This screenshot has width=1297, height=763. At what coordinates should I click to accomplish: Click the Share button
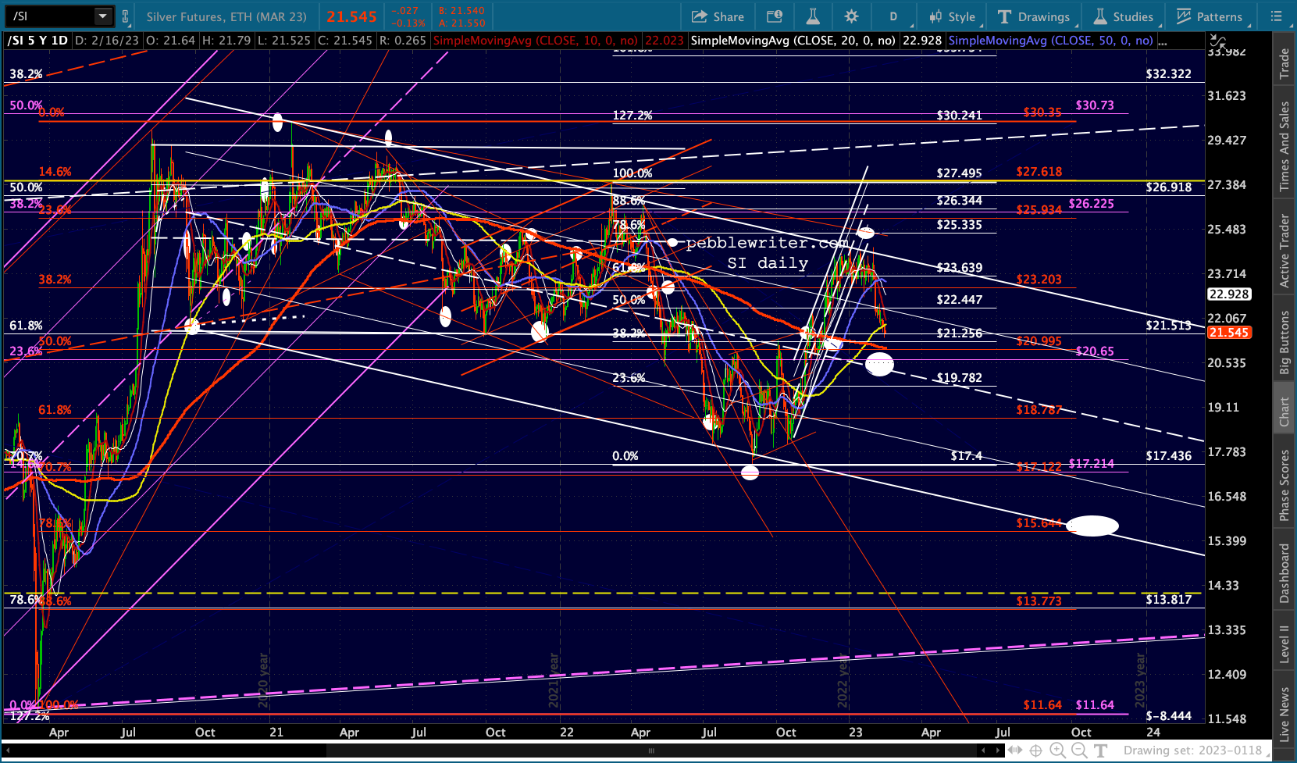coord(718,16)
